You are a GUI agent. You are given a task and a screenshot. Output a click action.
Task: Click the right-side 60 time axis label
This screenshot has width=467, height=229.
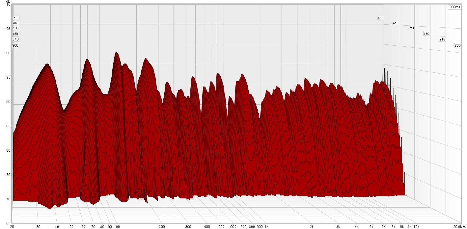coord(395,23)
